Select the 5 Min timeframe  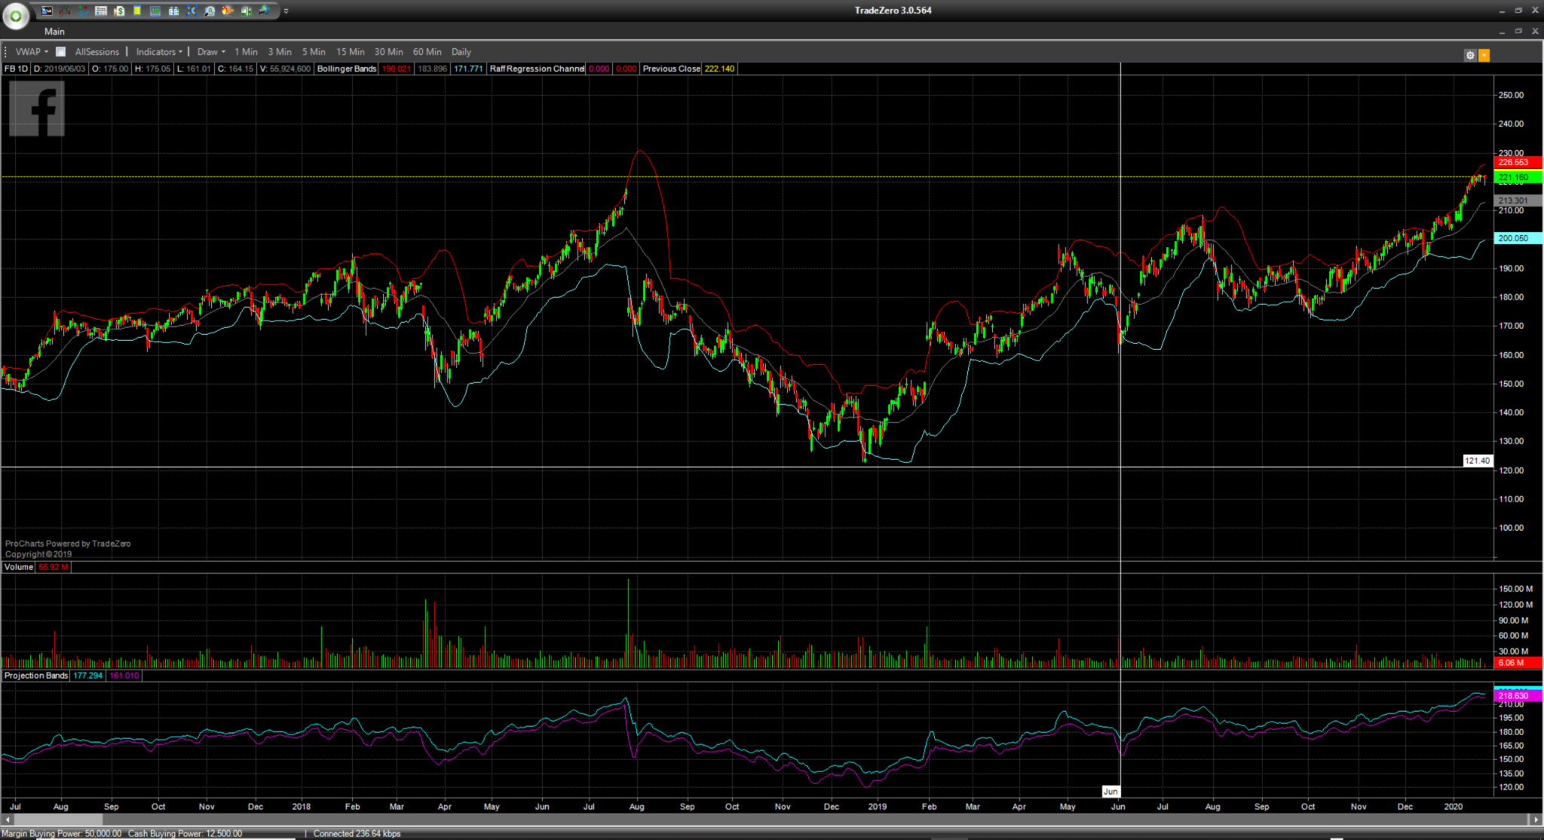click(x=314, y=52)
